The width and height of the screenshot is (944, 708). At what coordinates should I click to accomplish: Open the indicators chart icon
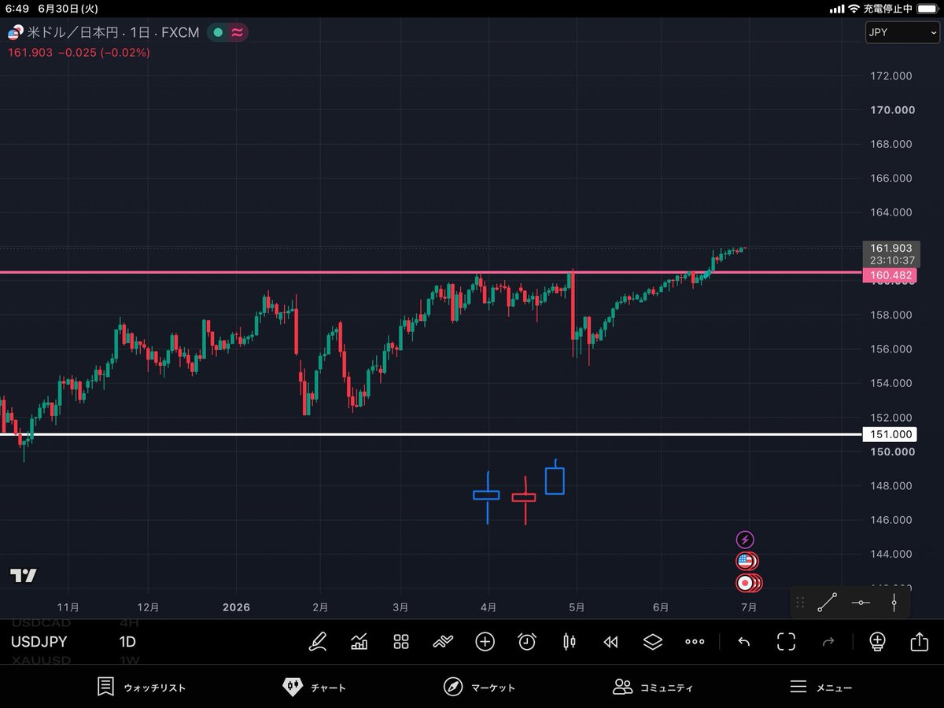coord(360,641)
